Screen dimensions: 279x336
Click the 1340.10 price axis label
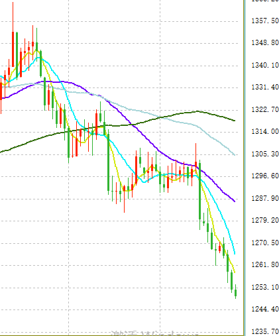pyautogui.click(x=265, y=66)
